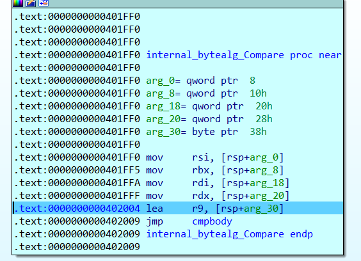Select the highlighted lea r9 instruction line
Viewport: 361px width, 261px height.
coord(178,208)
